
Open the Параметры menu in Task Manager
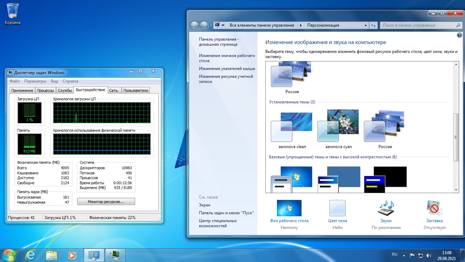[x=35, y=81]
